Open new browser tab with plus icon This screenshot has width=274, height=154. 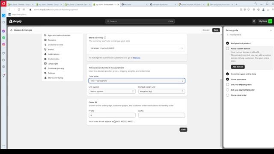click(x=236, y=4)
